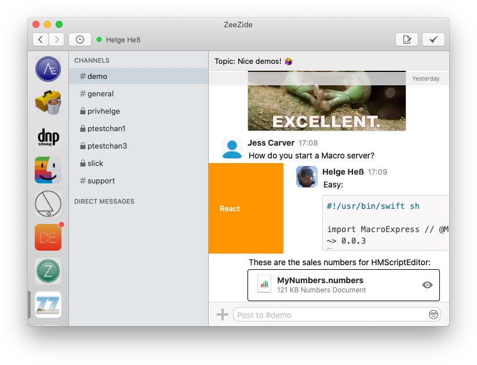Toggle the checkmark mark-as-read button
This screenshot has height=365, width=477.
coord(434,39)
